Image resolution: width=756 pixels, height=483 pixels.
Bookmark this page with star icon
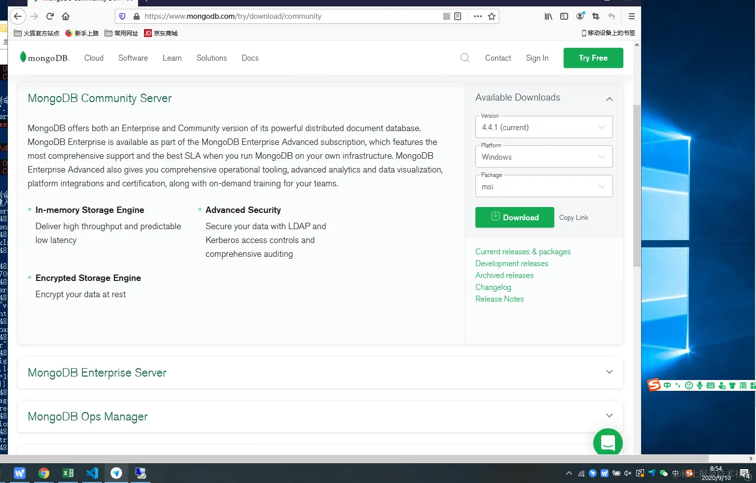click(492, 16)
